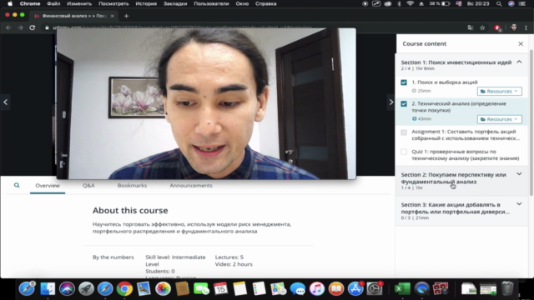The height and width of the screenshot is (300, 534).
Task: Click the Course content sidebar scrollbar
Action: point(531,122)
